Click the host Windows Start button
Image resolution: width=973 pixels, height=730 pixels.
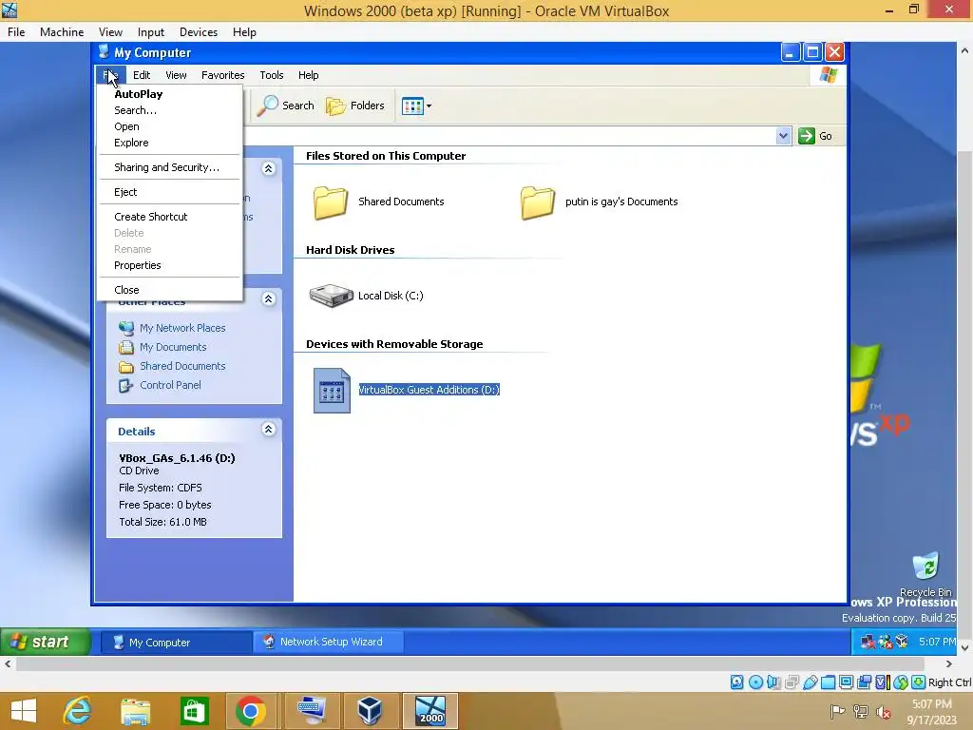pos(24,711)
